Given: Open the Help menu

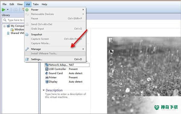Looking at the screenshot, I should [44, 4].
